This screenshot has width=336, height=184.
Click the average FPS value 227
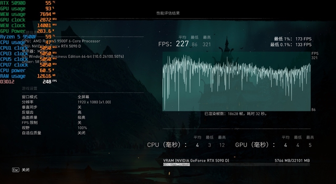click(x=182, y=44)
